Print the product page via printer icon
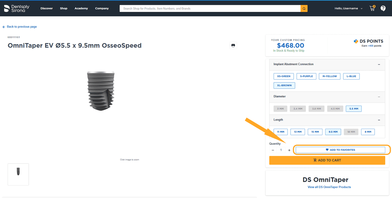The image size is (392, 198). point(233,45)
